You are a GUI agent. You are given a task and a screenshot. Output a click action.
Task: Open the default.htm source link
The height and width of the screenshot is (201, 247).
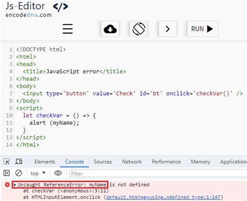click(163, 197)
